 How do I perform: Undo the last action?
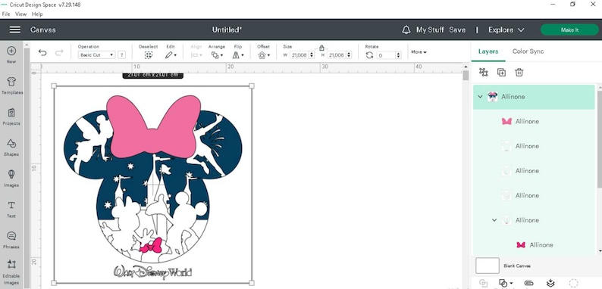pyautogui.click(x=42, y=52)
